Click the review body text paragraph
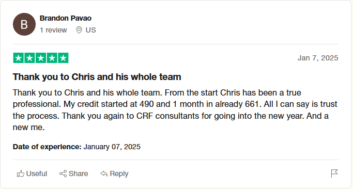Screen dimensions: 353x189 click(175, 110)
